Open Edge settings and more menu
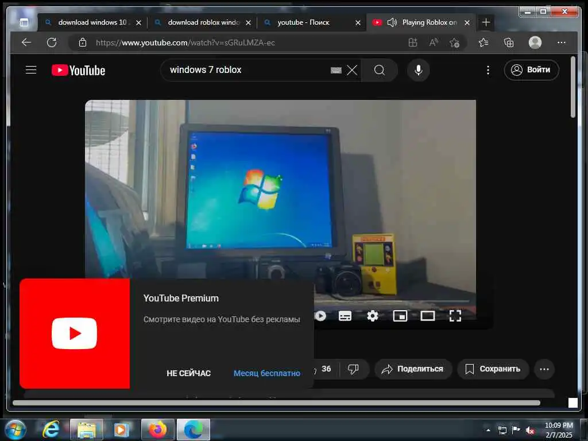The image size is (588, 441). coord(562,42)
